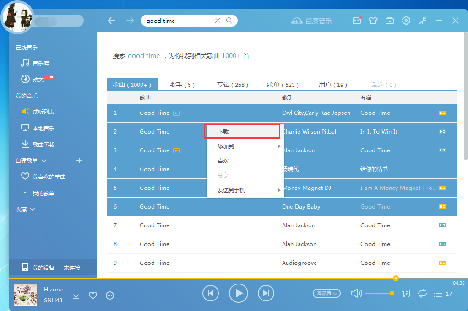Create a new playlist with the plus button
This screenshot has width=468, height=311.
(79, 161)
